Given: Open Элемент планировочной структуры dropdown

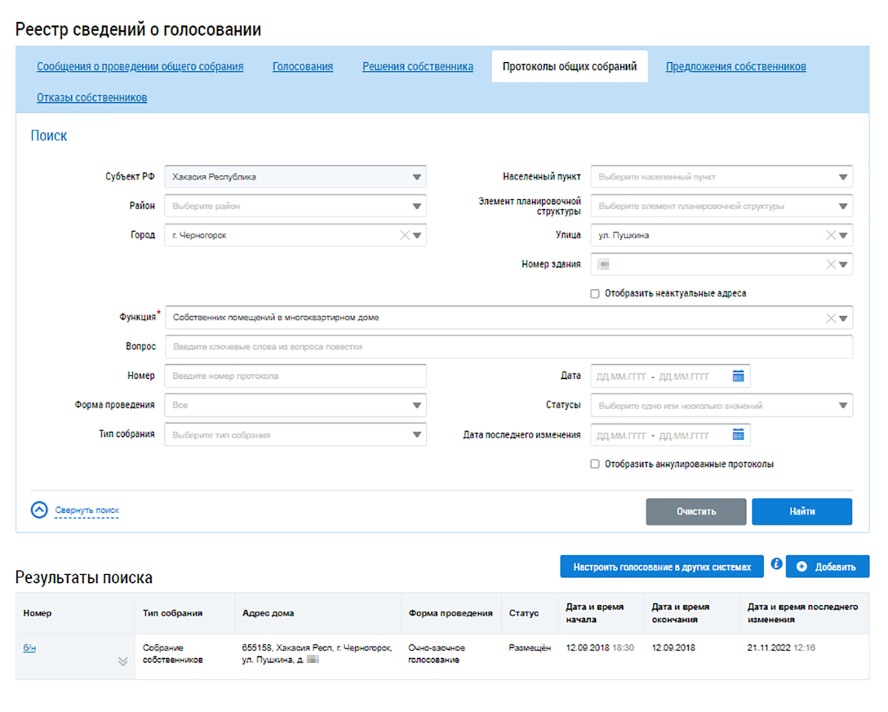Looking at the screenshot, I should 721,206.
